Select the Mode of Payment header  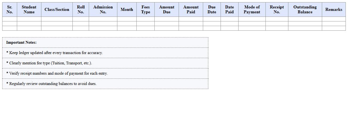tap(252, 10)
